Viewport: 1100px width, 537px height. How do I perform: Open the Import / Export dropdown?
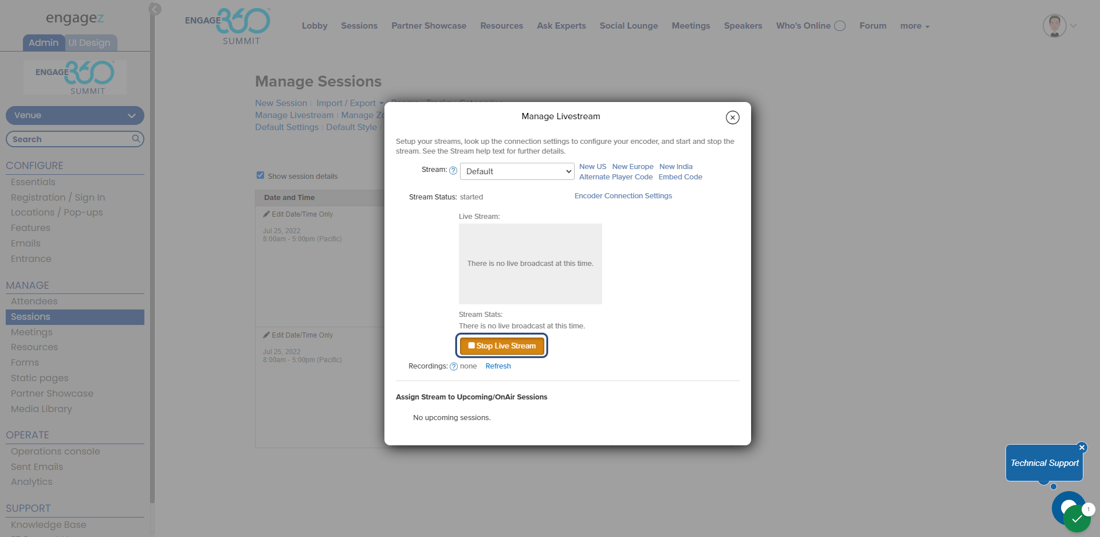click(x=350, y=103)
